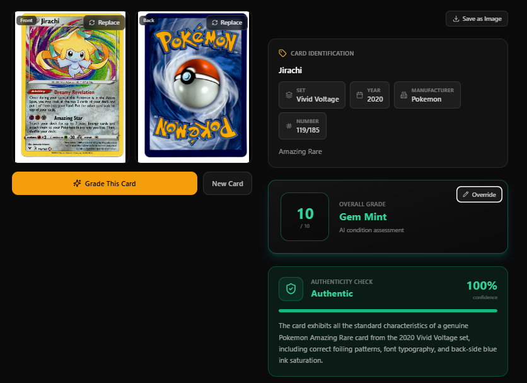Select the Pokemon manufacturer value
Viewport: 527px width, 383px height.
pos(427,99)
